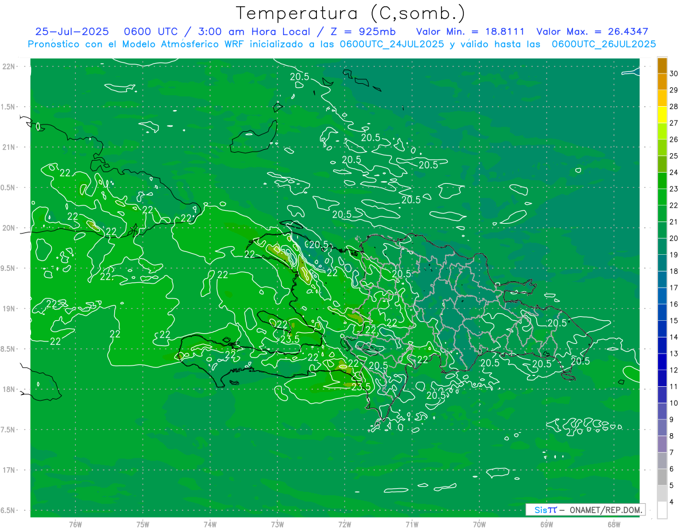The width and height of the screenshot is (689, 532).
Task: Click the '68W' longitude axis label
Action: [614, 524]
